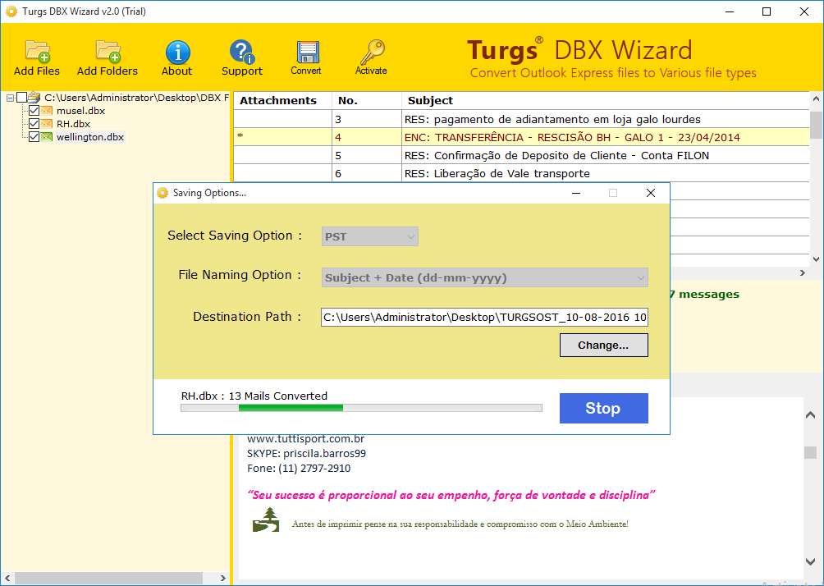
Task: Click the Destination Path input field
Action: tap(484, 317)
